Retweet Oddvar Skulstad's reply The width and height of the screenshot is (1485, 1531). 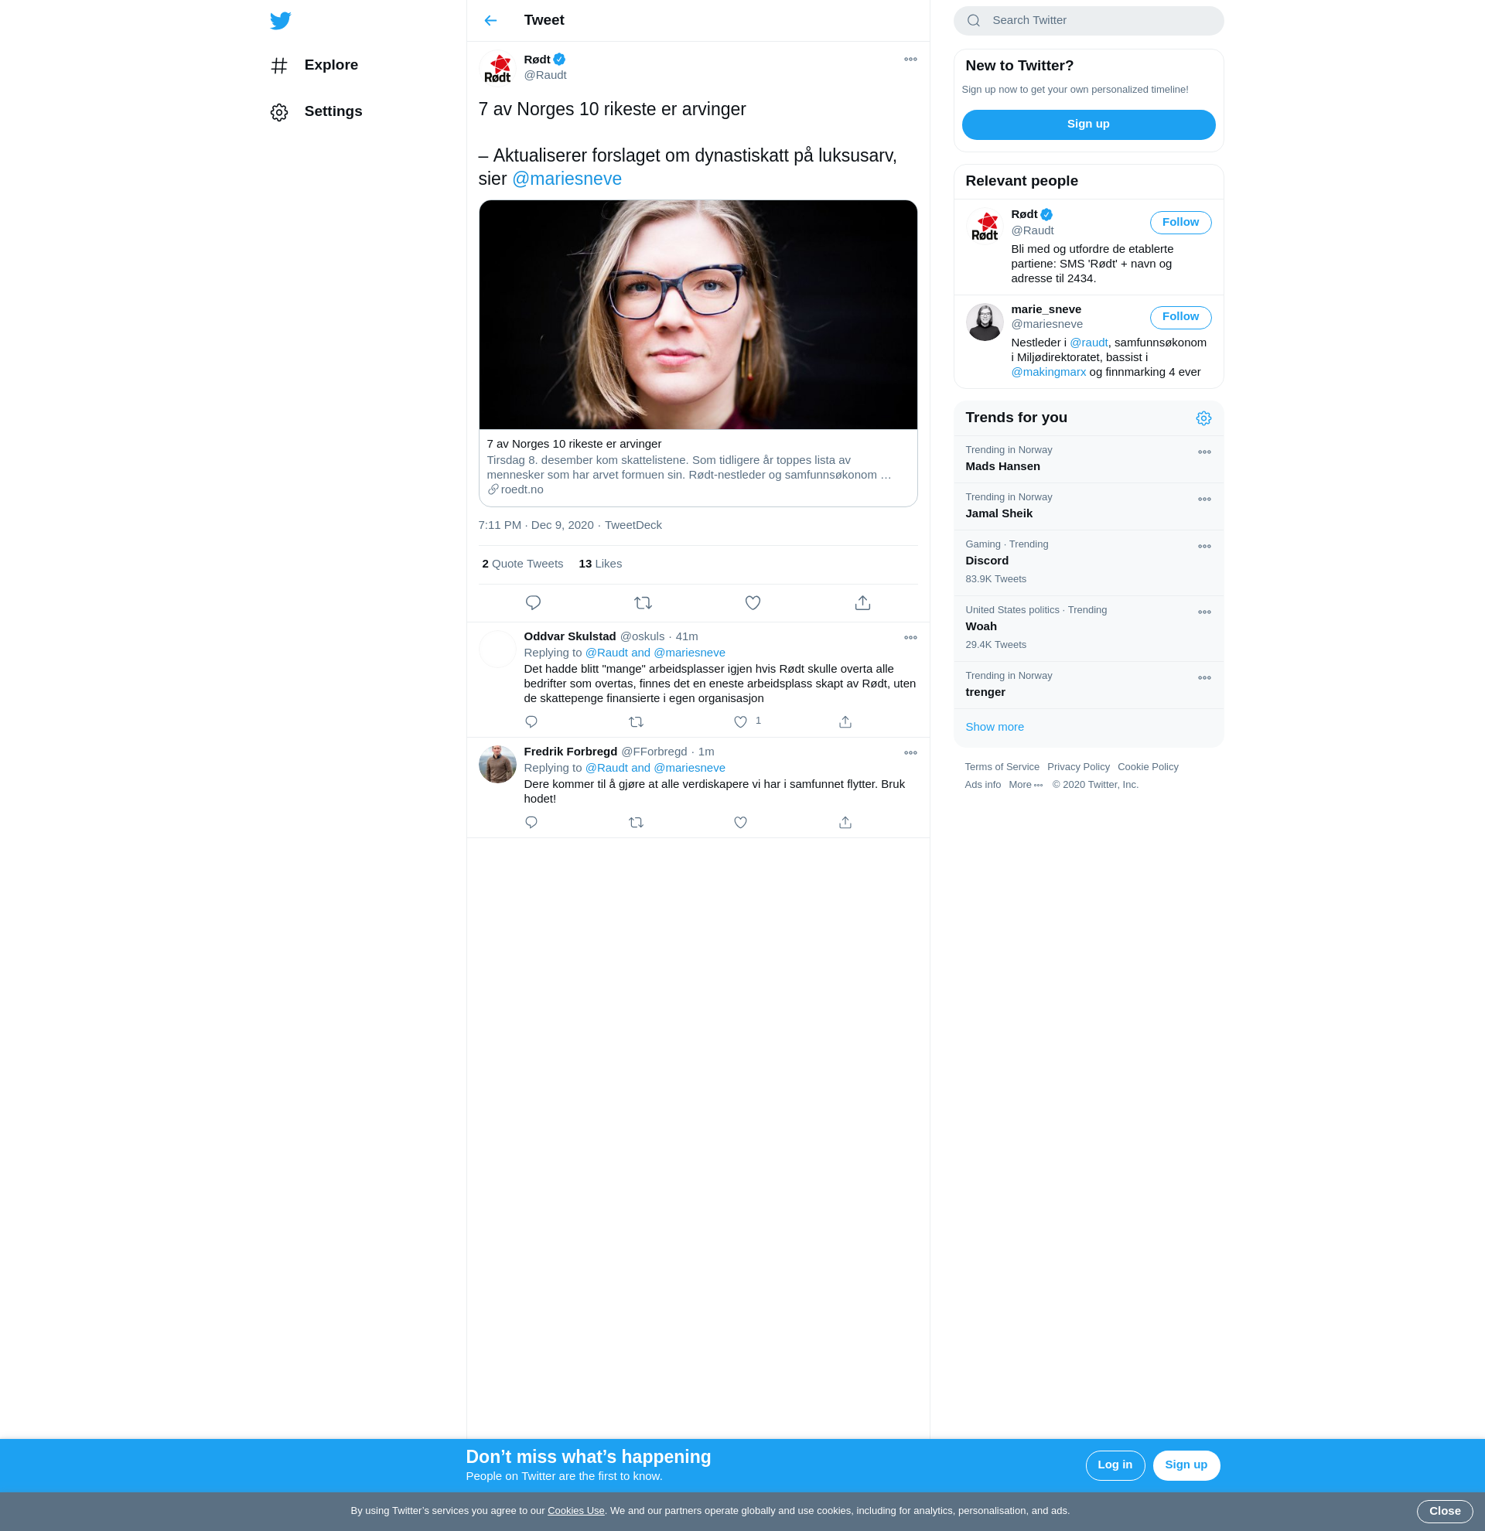coord(636,721)
